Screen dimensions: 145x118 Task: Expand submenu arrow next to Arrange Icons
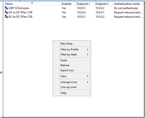coord(88,82)
